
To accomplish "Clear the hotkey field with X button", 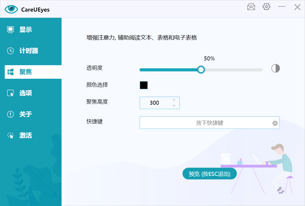I will (x=275, y=123).
